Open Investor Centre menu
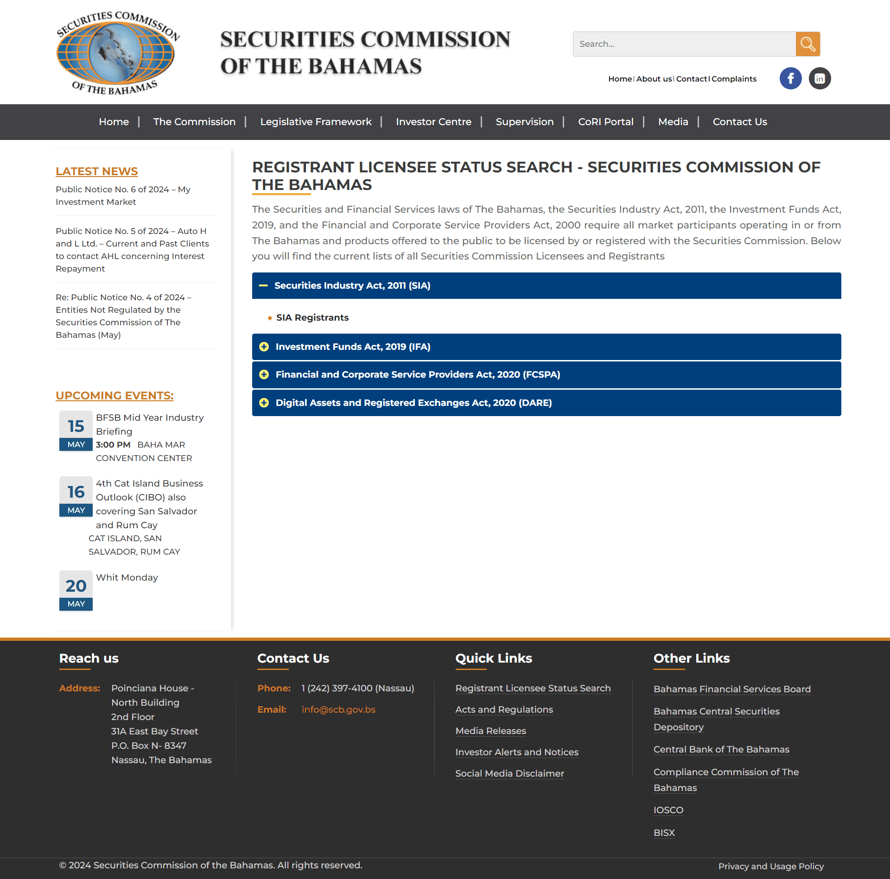 [433, 122]
